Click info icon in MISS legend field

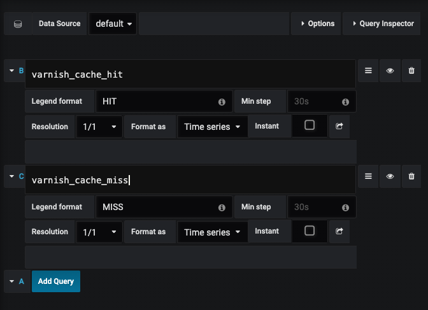tap(222, 208)
